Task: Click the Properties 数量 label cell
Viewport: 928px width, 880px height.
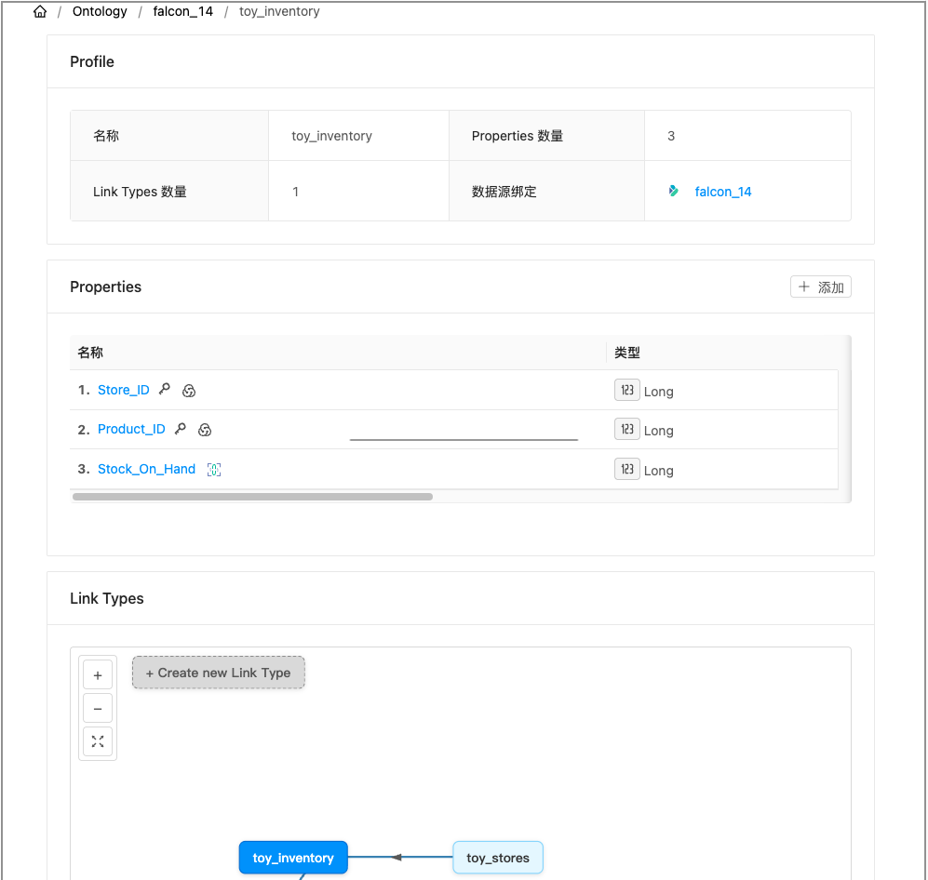Action: point(546,136)
